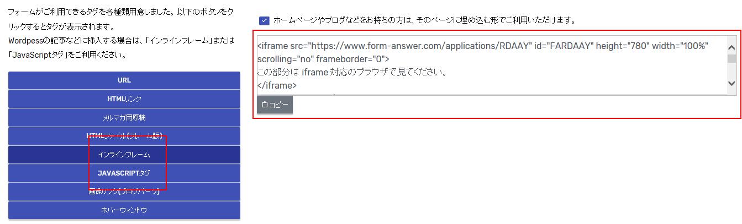Click the ホームページやブログなどをお持ちの方は checkbox label text
Viewport: 742px width, 224px height.
pyautogui.click(x=424, y=20)
